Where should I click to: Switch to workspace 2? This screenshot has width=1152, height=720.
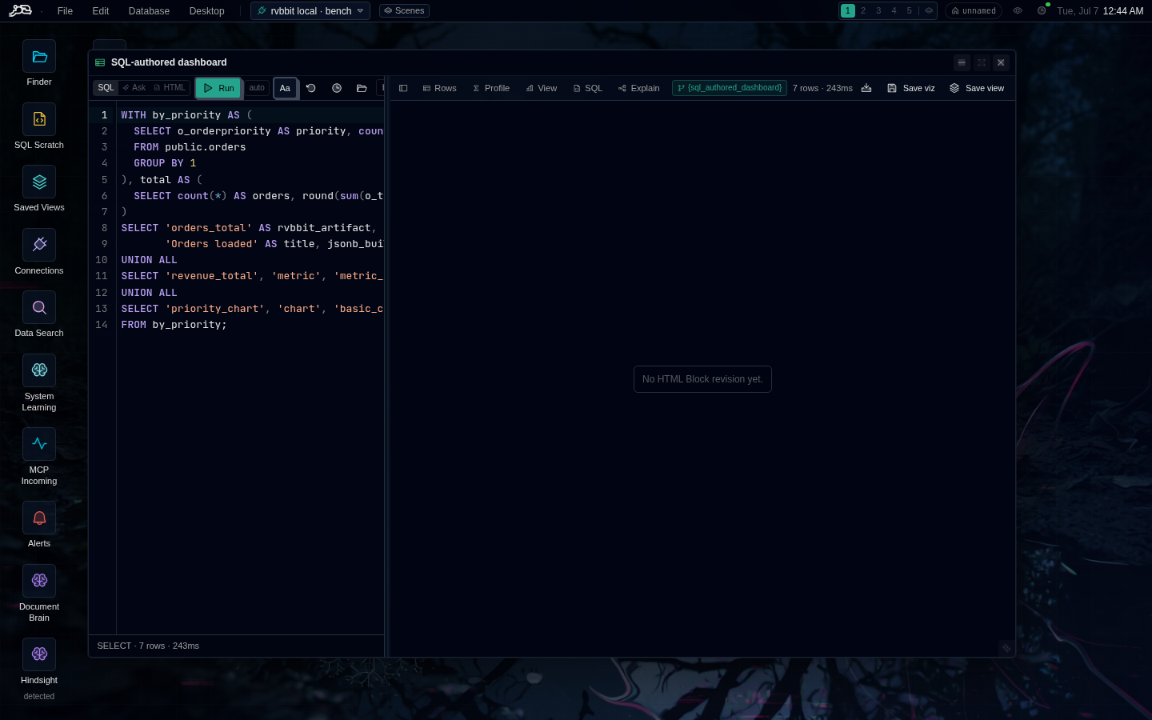[863, 10]
